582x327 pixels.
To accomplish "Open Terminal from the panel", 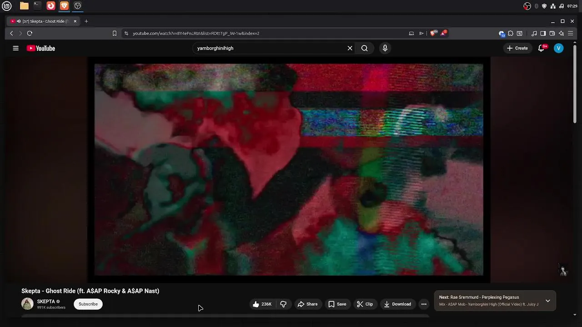I will point(37,6).
